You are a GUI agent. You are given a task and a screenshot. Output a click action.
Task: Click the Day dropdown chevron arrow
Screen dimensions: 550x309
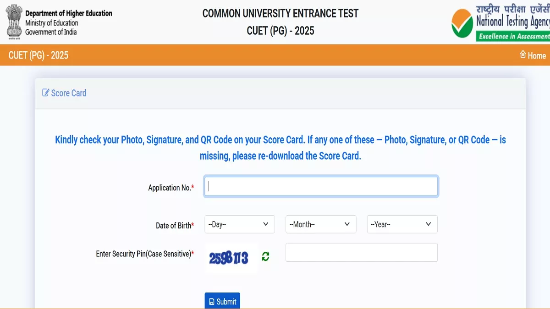266,224
